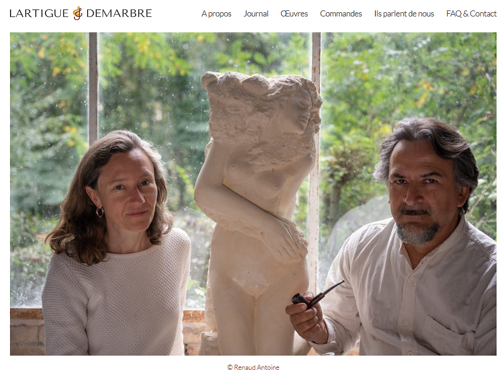The width and height of the screenshot is (502, 377).
Task: Click the DEMARBRE word in the logo
Action: point(119,13)
